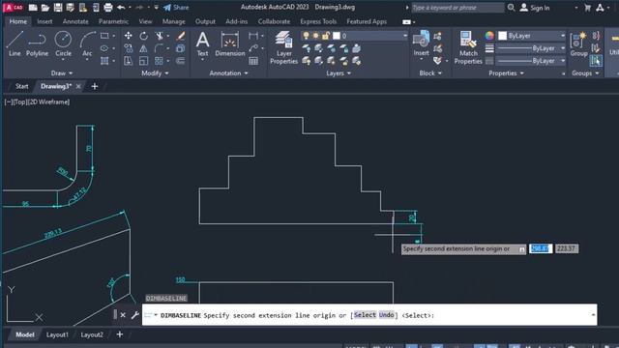
Task: Select the Array tool
Action: 159,61
